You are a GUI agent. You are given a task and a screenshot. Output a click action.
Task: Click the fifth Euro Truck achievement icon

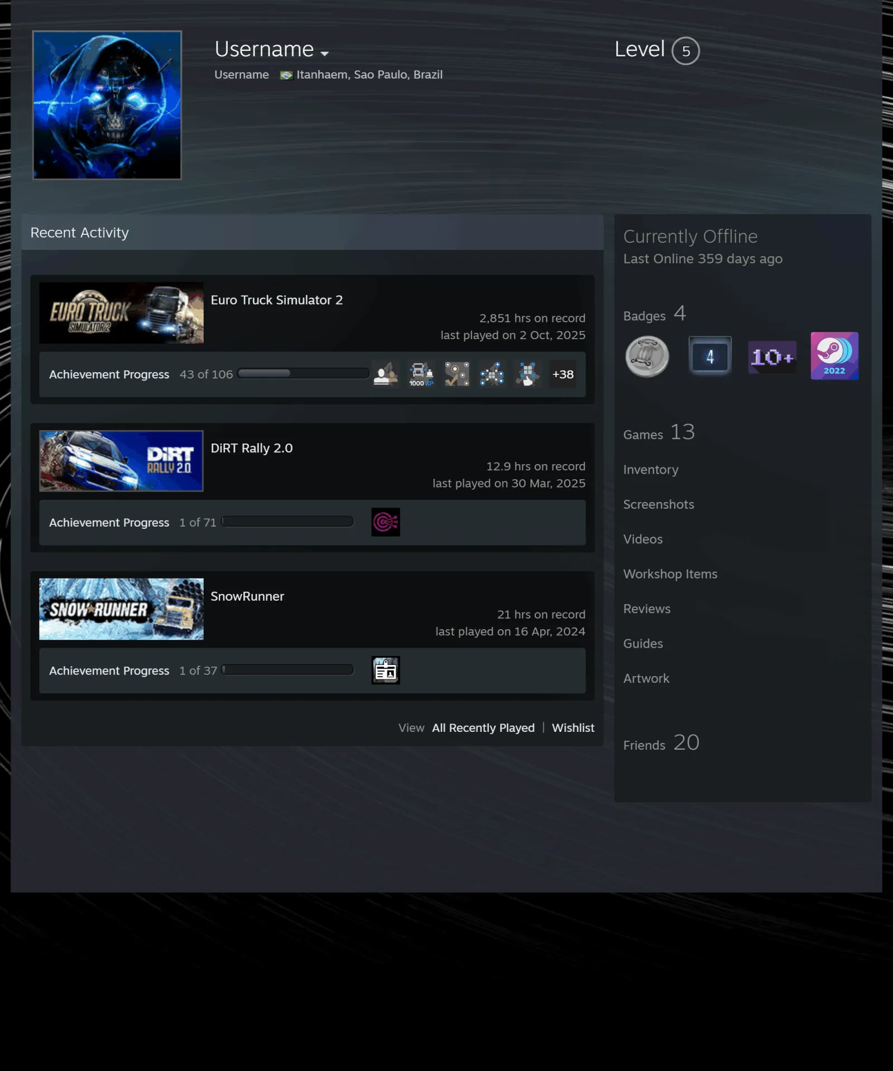527,374
